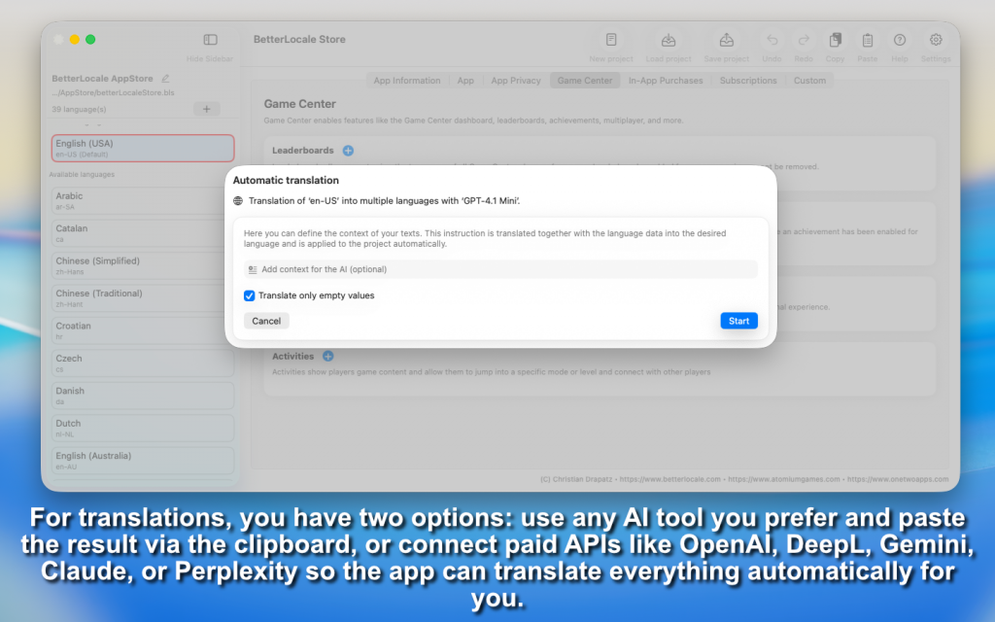Image resolution: width=995 pixels, height=622 pixels.
Task: Uncheck Translate only empty values
Action: click(x=250, y=295)
